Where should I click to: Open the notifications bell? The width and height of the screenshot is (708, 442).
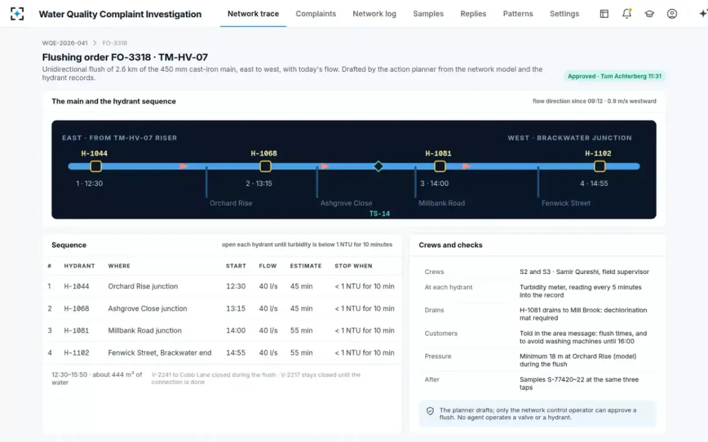tap(627, 14)
